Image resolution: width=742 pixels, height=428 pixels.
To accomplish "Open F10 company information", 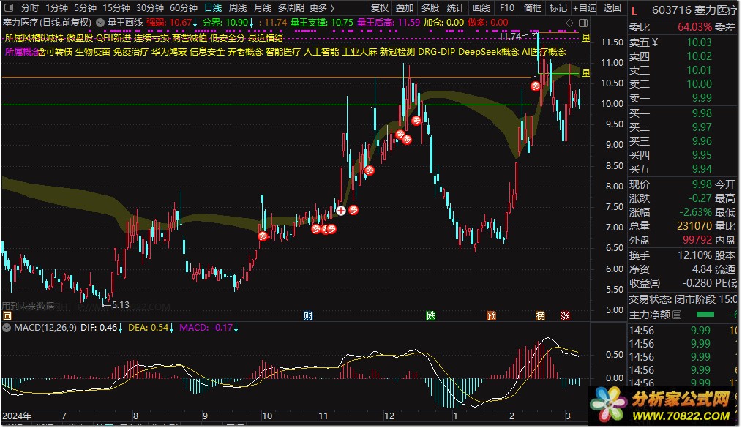I will click(507, 8).
